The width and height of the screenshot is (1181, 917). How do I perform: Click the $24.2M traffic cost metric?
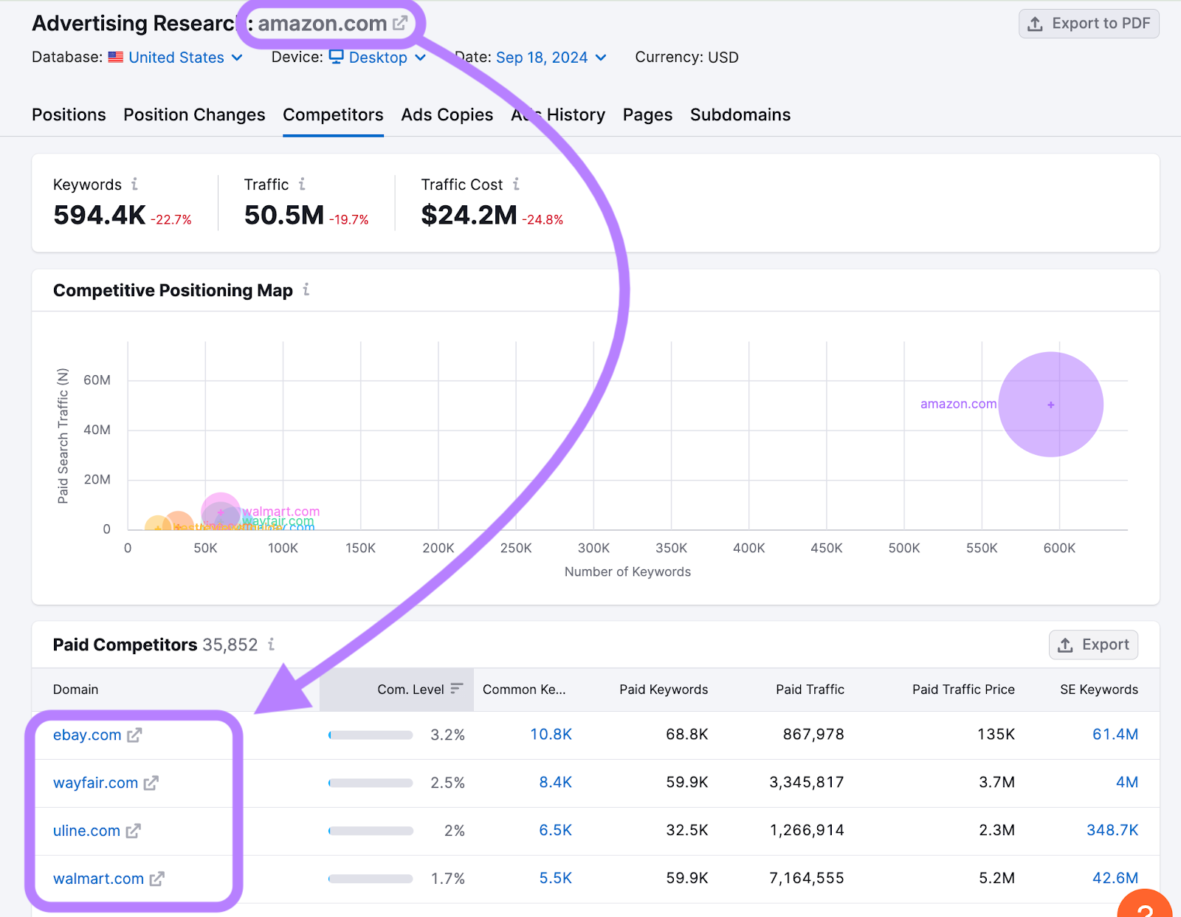pos(469,216)
